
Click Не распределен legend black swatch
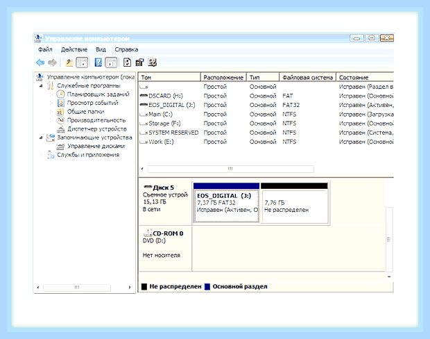(x=144, y=286)
